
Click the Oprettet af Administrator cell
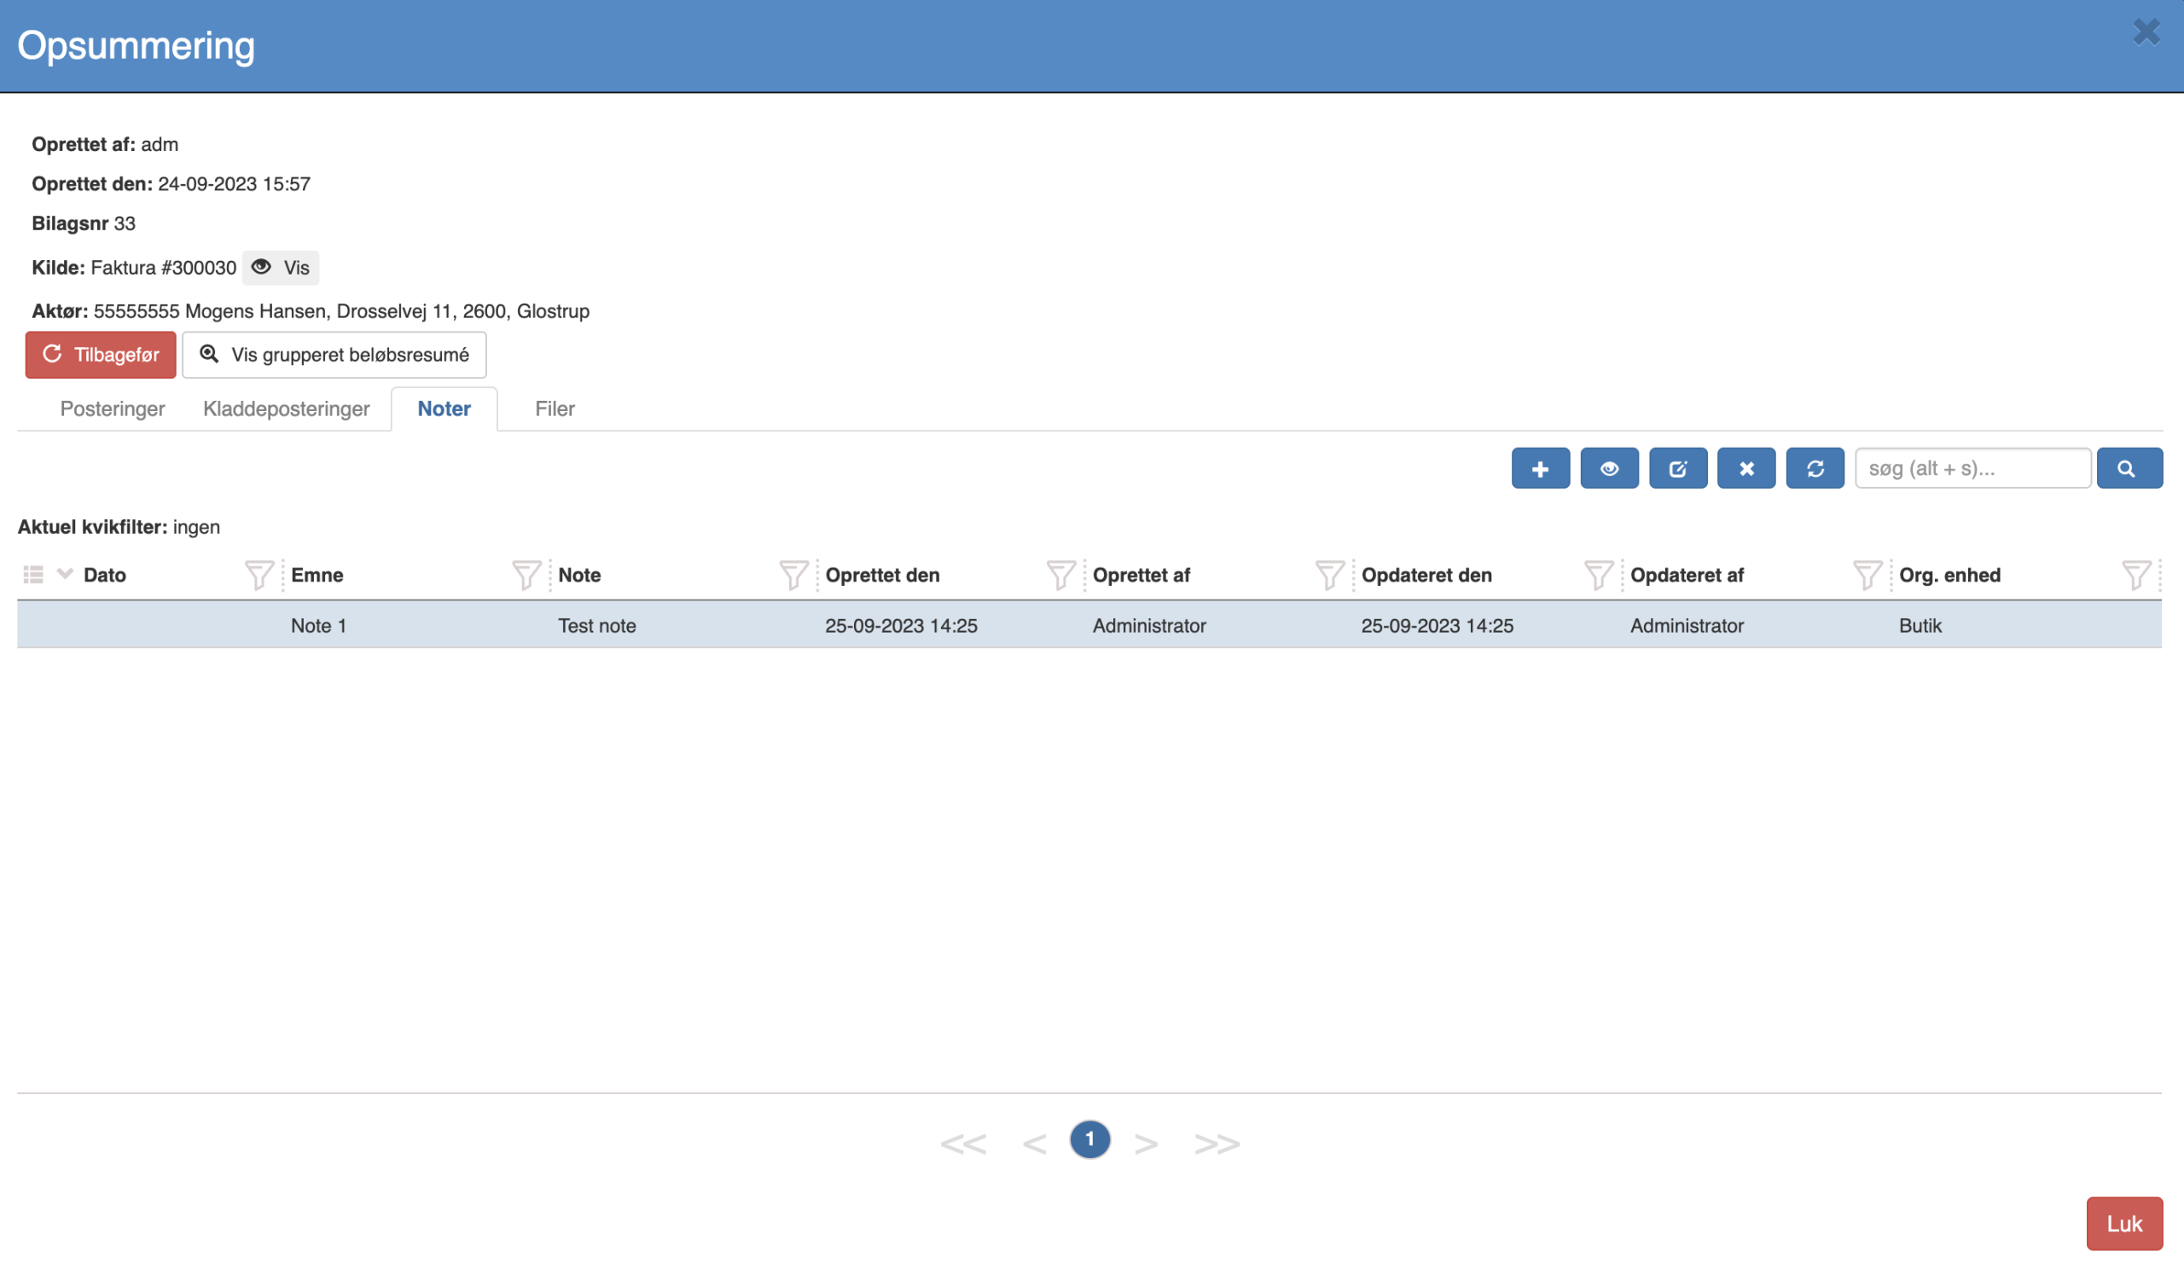1148,625
